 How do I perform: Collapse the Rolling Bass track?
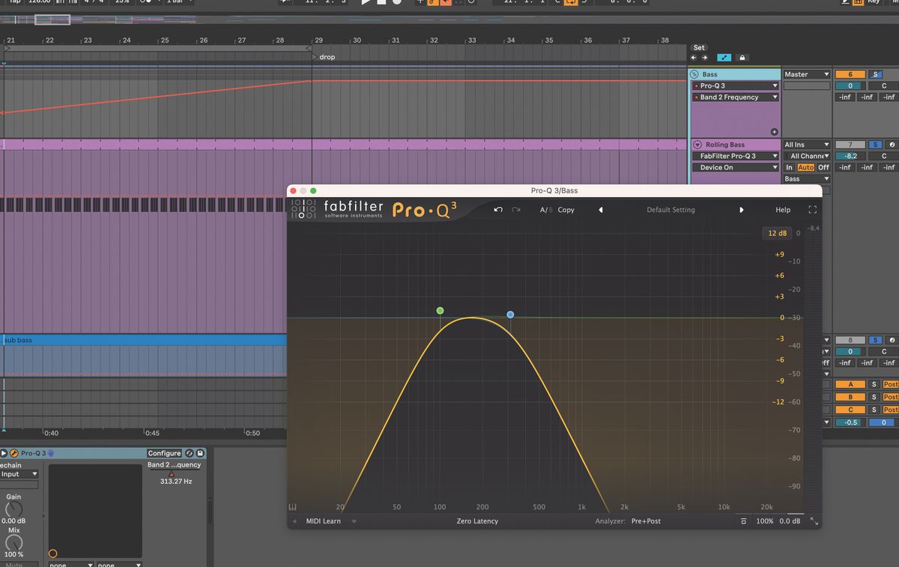(x=697, y=145)
